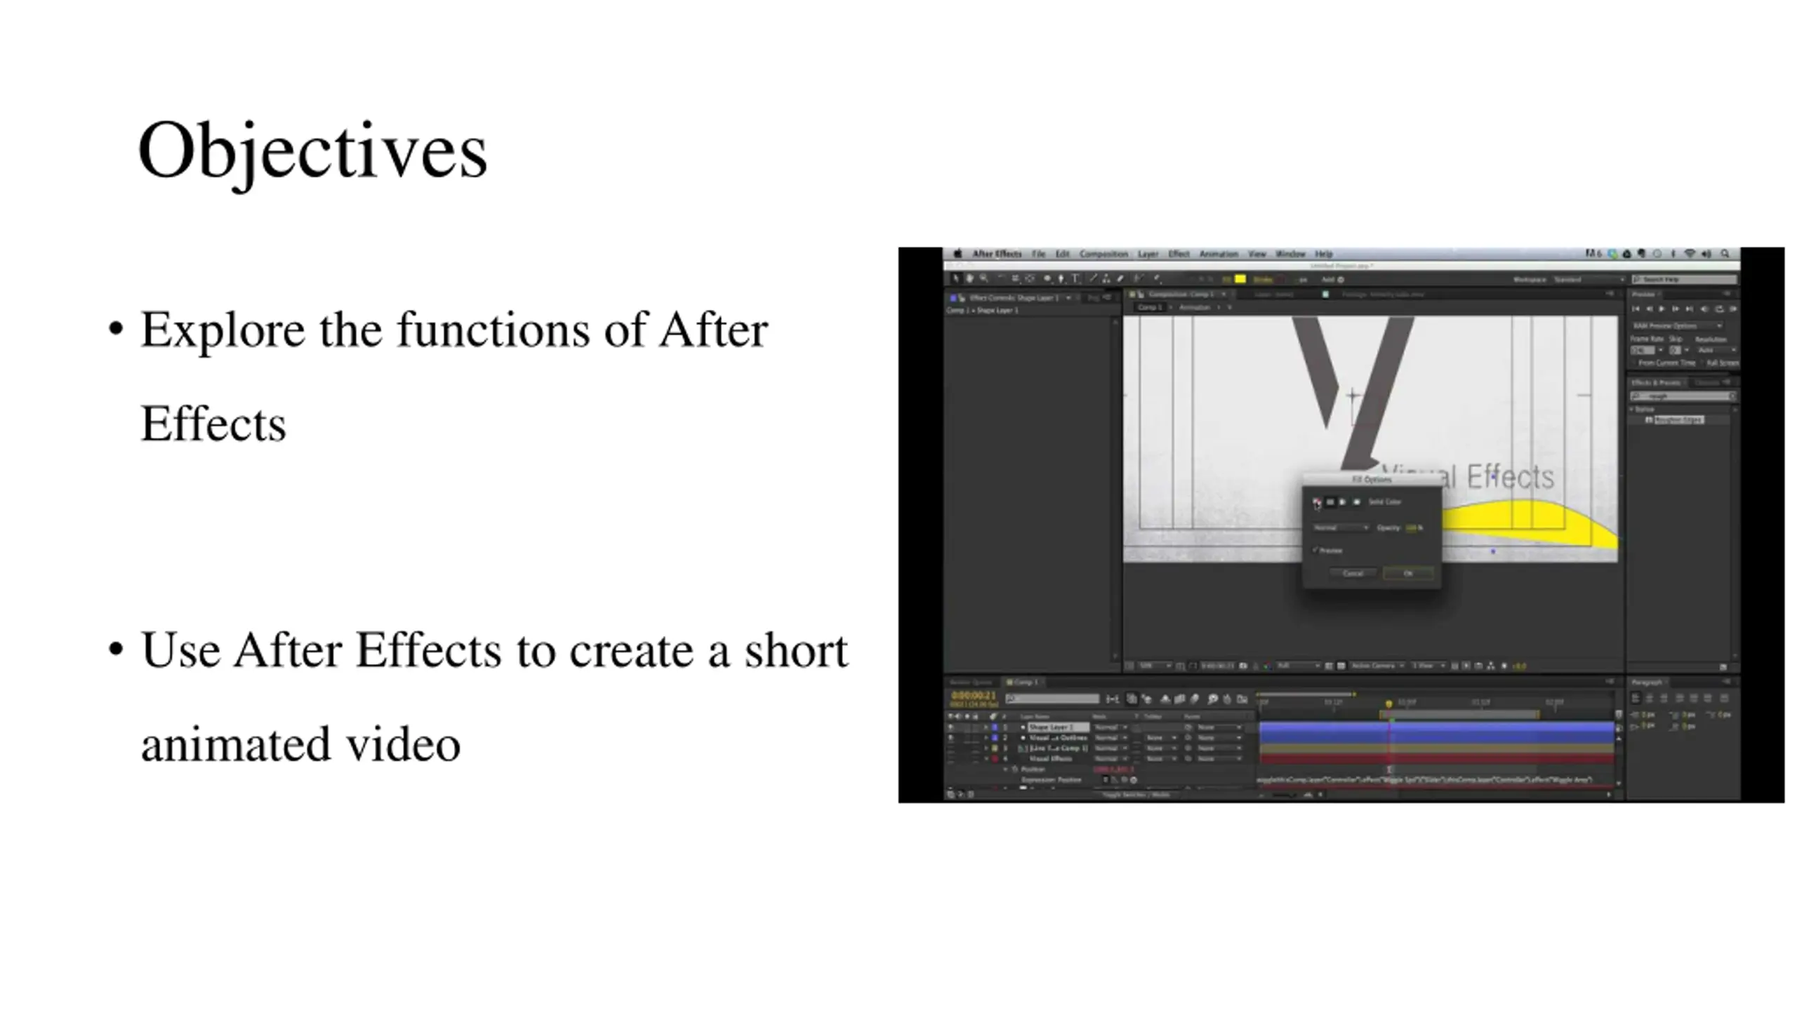The width and height of the screenshot is (1797, 1010).
Task: Click left-align icon in Paragraph panel
Action: (1636, 698)
